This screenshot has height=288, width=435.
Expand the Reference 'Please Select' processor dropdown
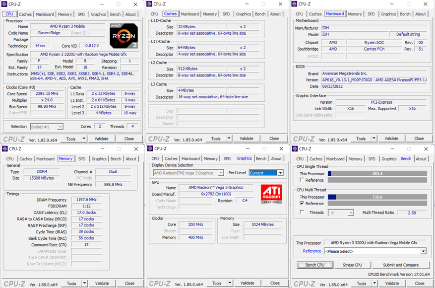(375, 251)
